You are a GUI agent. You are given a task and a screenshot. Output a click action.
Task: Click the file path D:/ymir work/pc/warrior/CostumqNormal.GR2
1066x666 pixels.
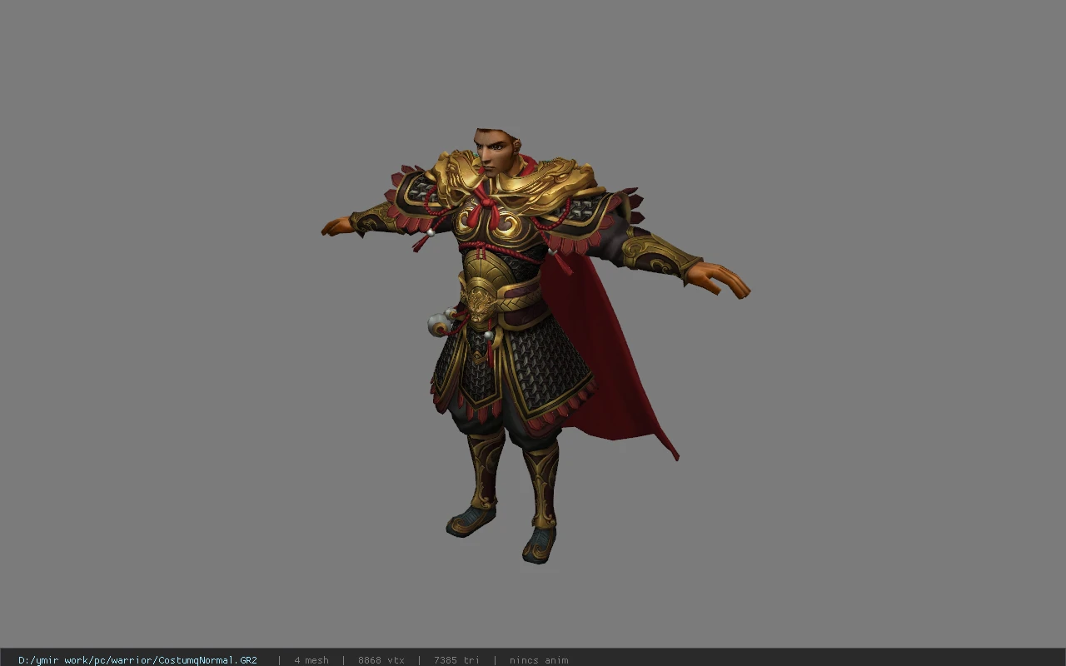[137, 660]
